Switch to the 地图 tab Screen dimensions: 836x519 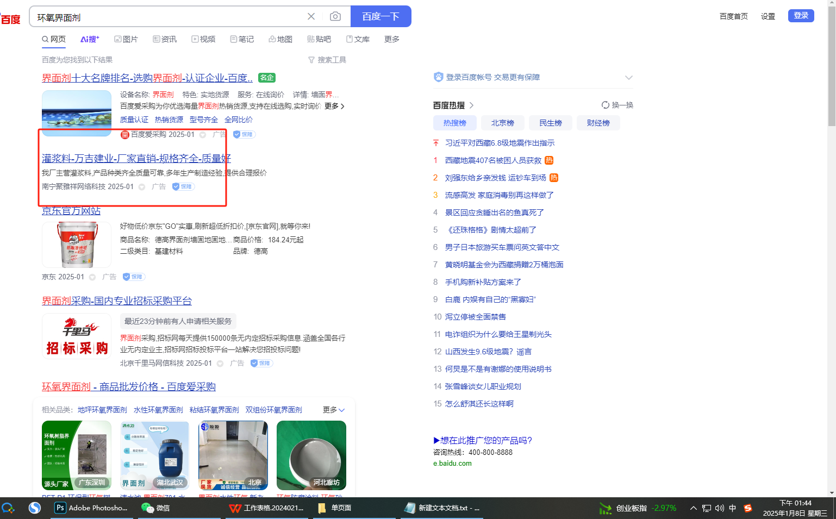(x=280, y=39)
